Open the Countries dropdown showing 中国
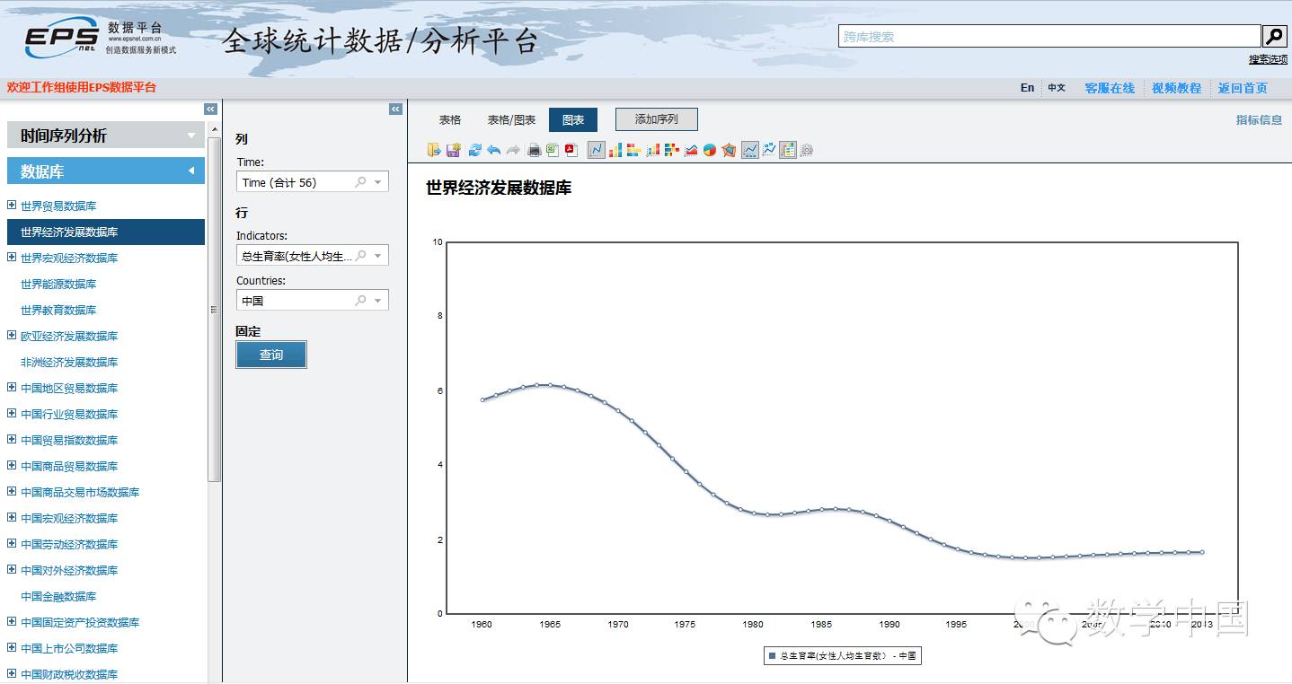1292x684 pixels. [x=378, y=301]
